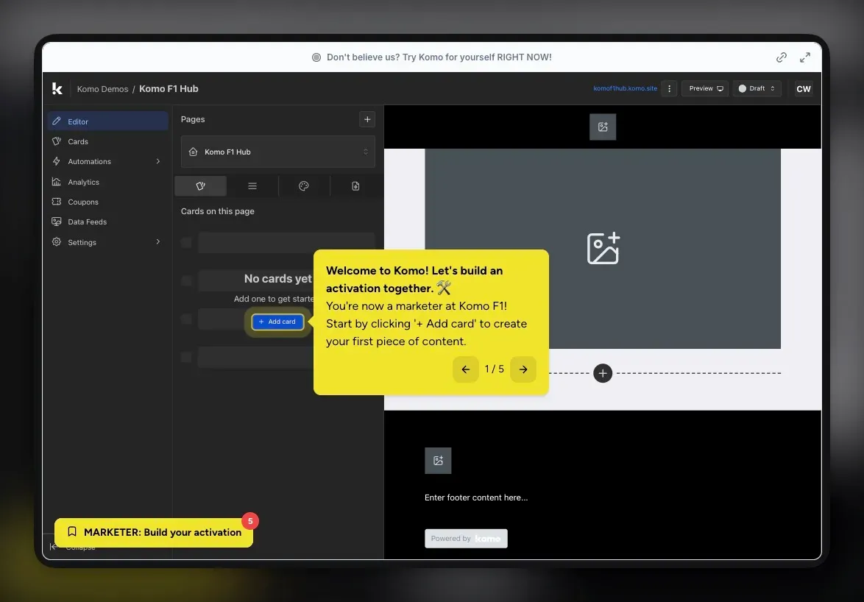
Task: Click the Komo logo icon
Action: pyautogui.click(x=57, y=89)
